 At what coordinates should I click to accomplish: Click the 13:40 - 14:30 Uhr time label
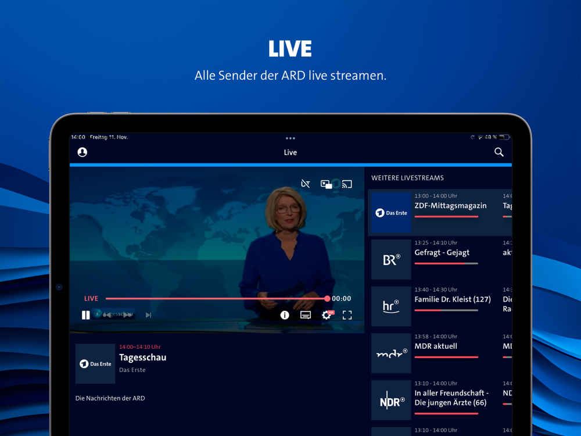coord(436,290)
